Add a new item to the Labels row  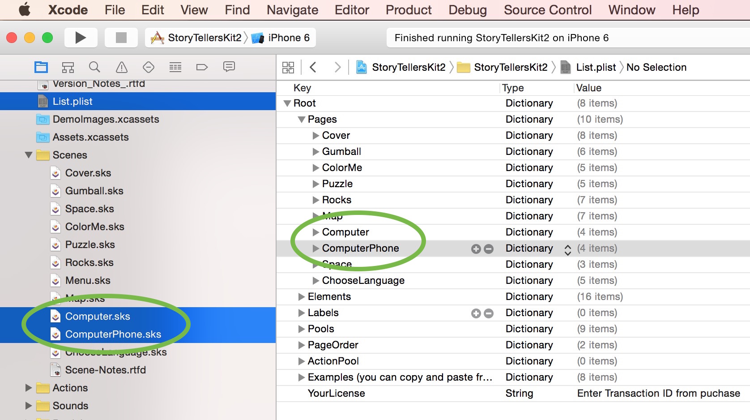(476, 313)
